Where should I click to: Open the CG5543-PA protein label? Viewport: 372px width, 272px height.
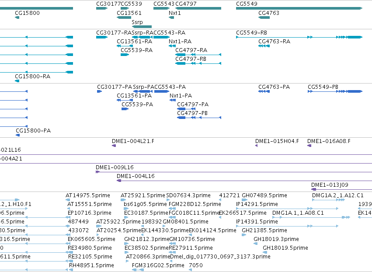[170, 87]
